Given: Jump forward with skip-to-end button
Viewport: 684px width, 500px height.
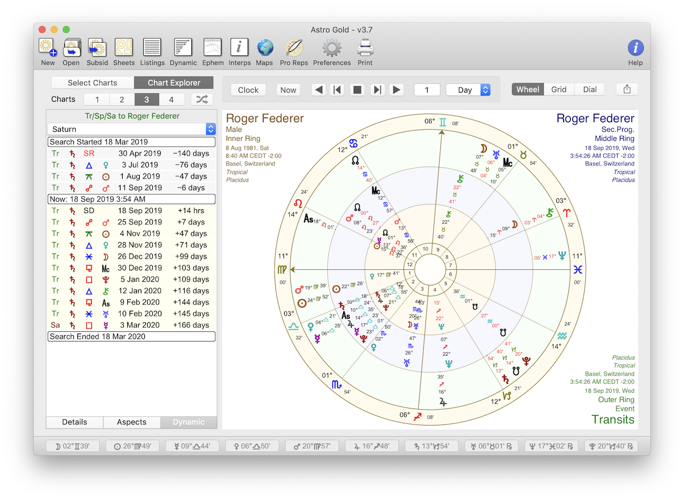Looking at the screenshot, I should pos(377,90).
